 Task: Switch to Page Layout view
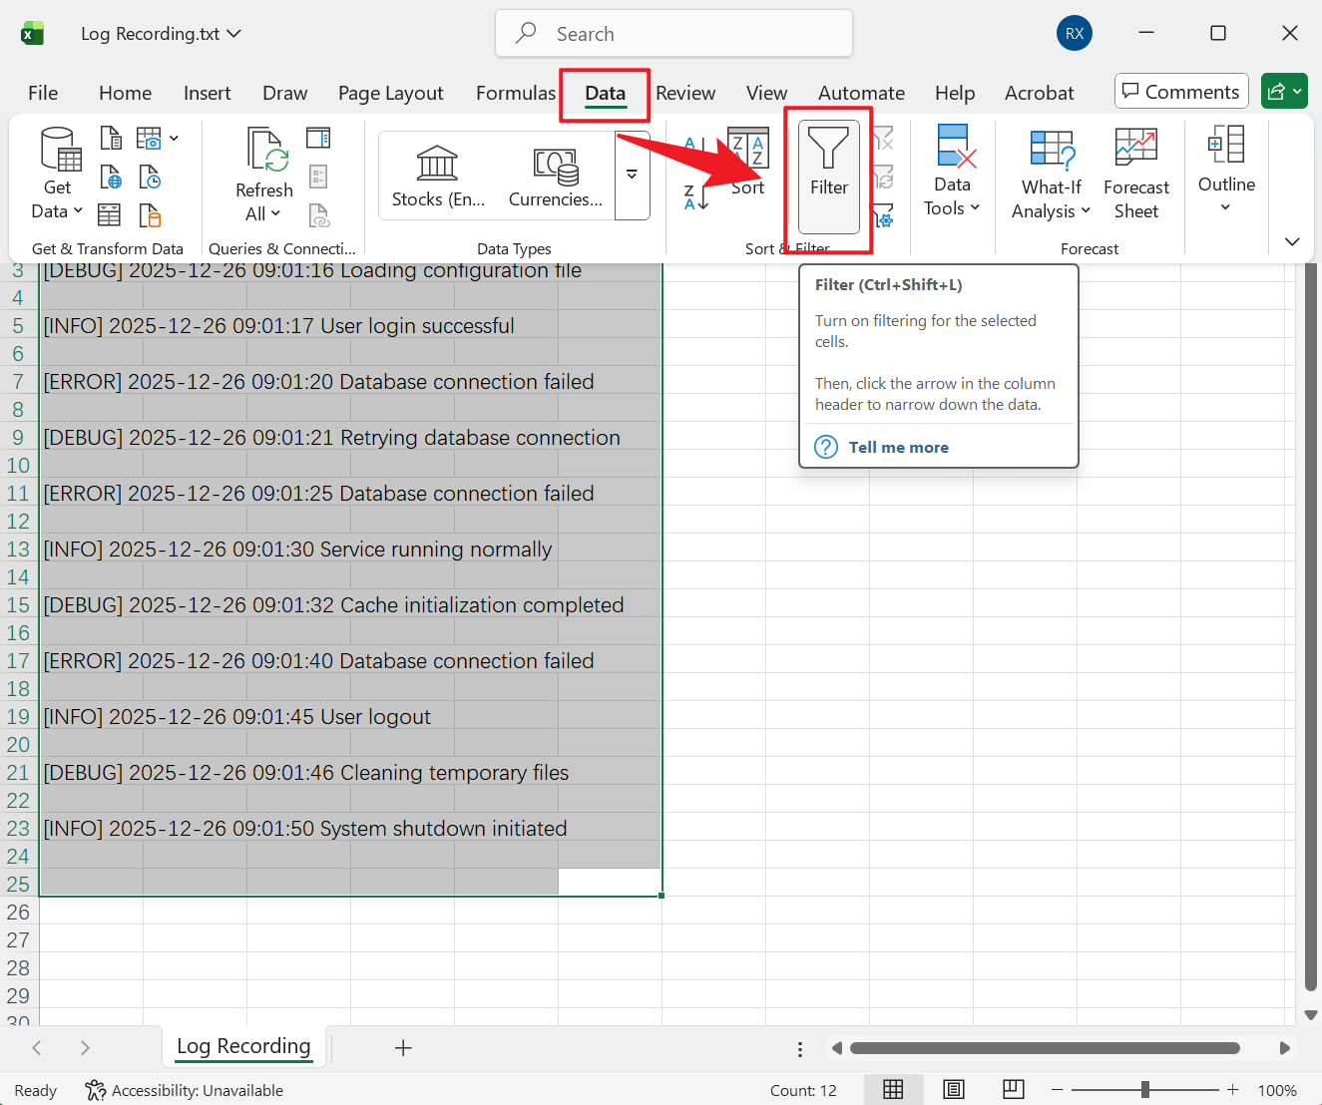pyautogui.click(x=954, y=1089)
